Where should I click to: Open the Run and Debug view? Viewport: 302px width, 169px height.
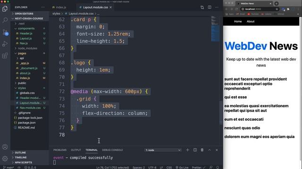point(5,44)
